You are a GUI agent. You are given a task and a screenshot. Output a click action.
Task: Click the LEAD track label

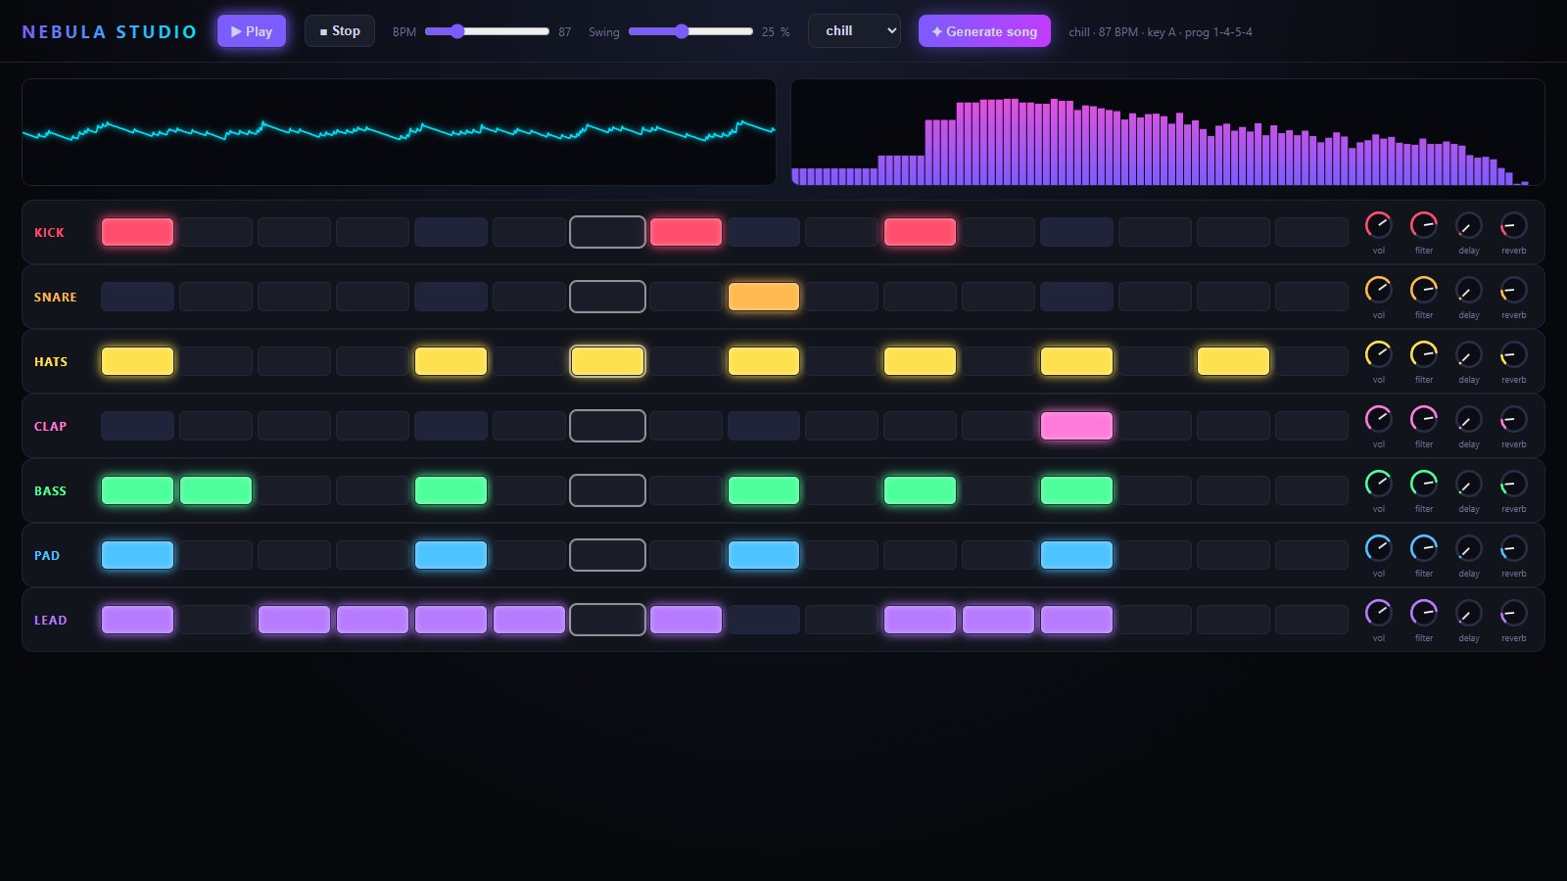50,620
